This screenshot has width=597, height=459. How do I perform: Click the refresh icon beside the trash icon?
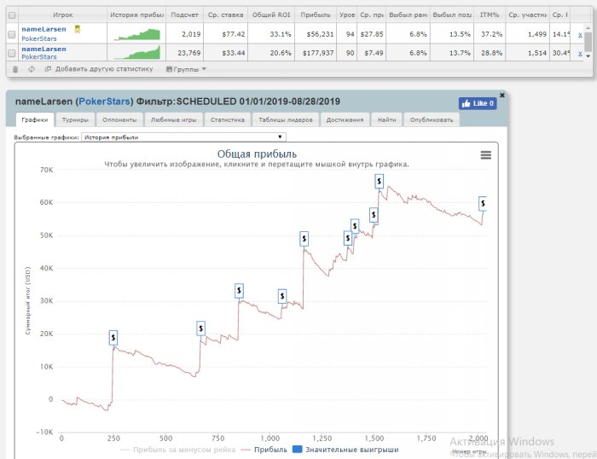tap(32, 69)
